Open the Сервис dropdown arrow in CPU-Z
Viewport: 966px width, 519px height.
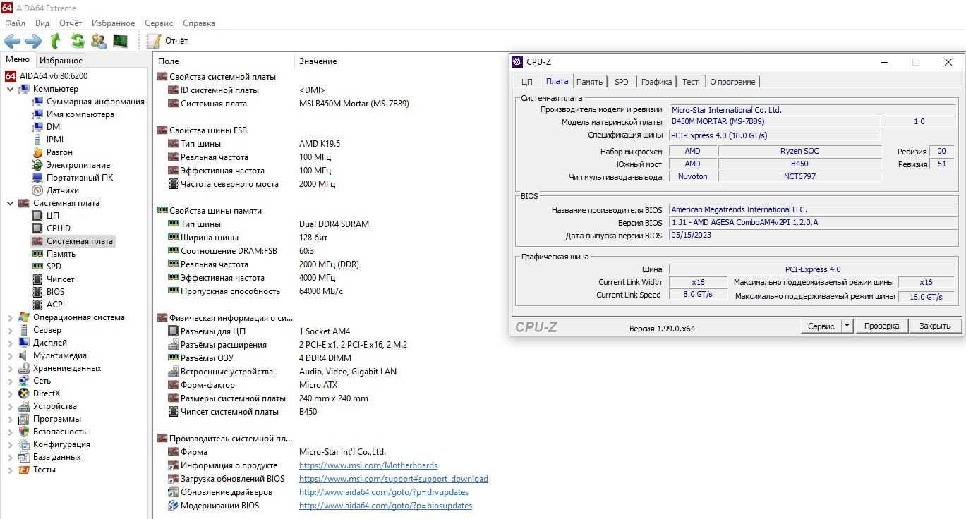click(847, 326)
